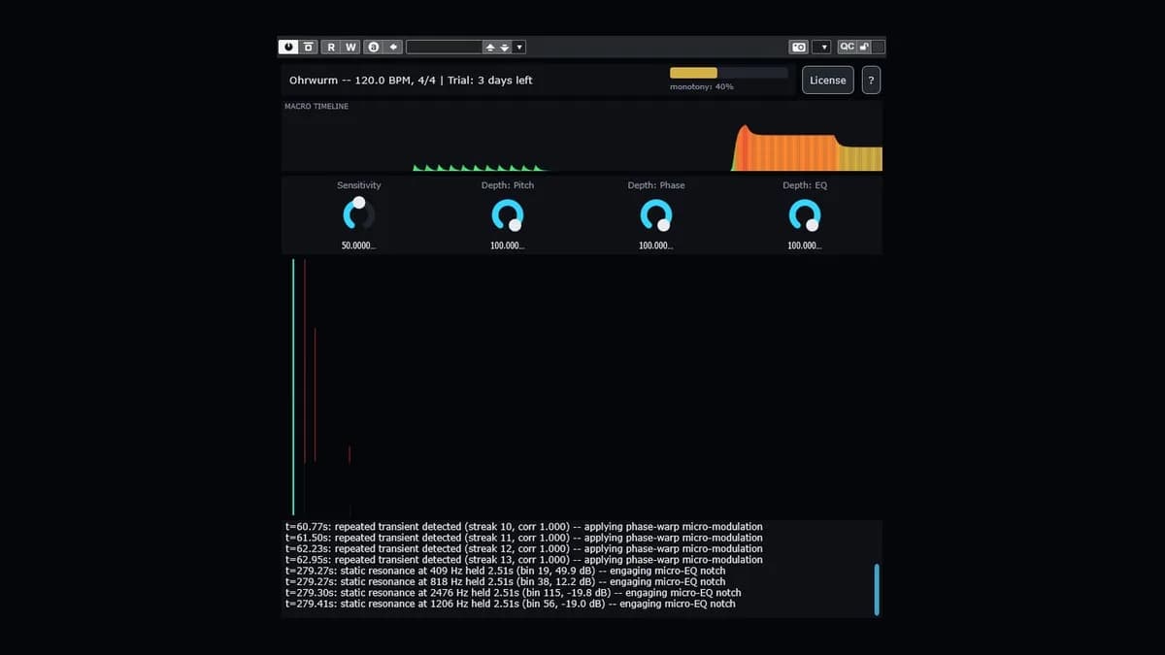1165x655 pixels.
Task: Select log line resonance at 1206 Hz
Action: click(x=511, y=604)
